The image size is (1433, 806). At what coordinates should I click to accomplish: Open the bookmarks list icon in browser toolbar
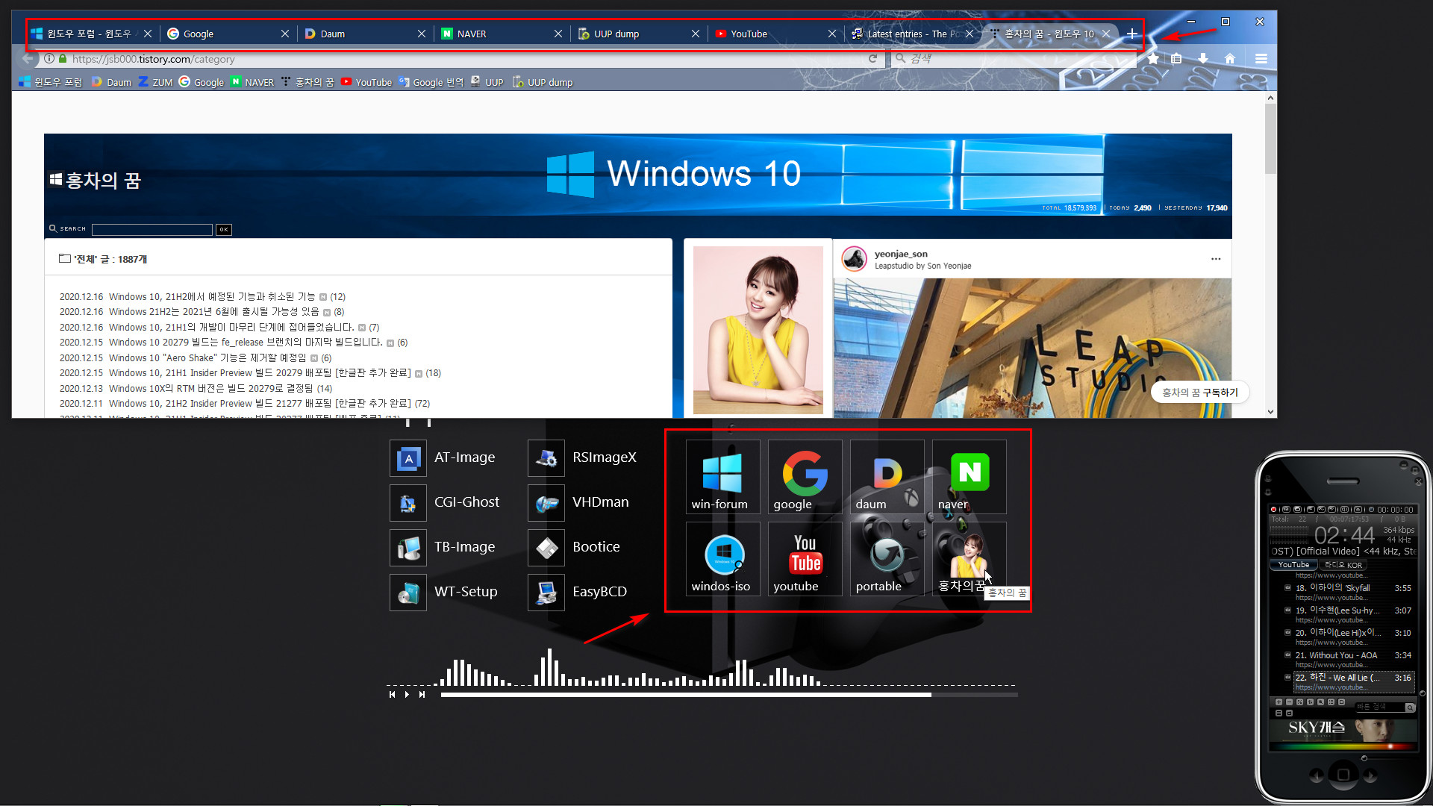tap(1177, 58)
